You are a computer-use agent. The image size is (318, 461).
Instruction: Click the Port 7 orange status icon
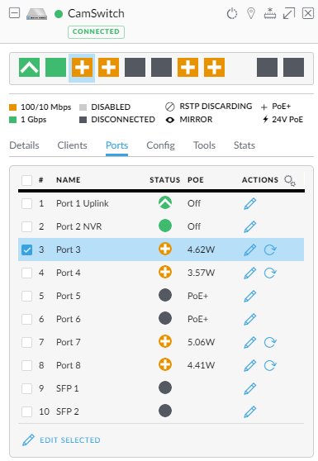[x=165, y=342]
